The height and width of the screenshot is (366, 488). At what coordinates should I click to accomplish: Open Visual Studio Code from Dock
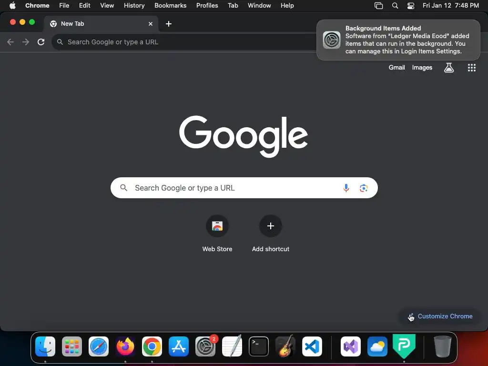coord(312,346)
